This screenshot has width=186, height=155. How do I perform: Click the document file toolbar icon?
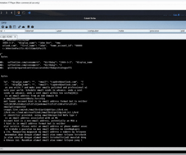point(11,27)
